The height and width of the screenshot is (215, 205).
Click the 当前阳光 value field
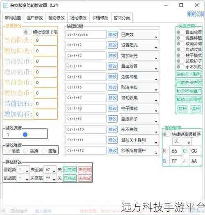point(46,41)
